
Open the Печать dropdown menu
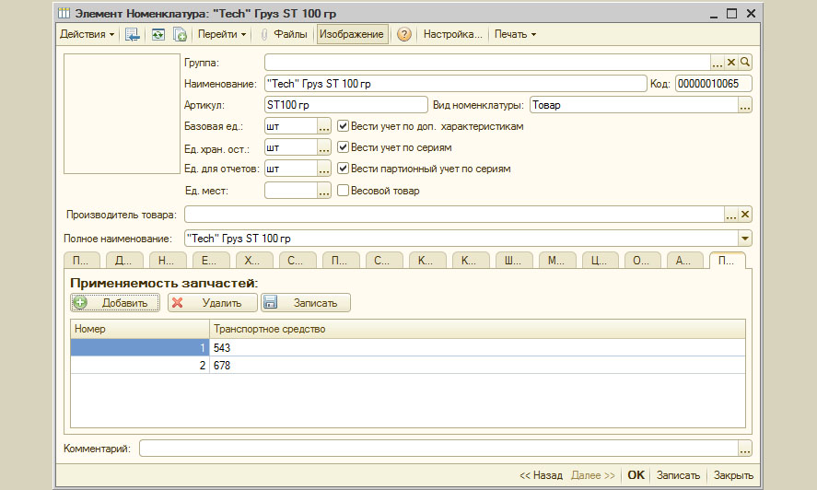tap(515, 34)
